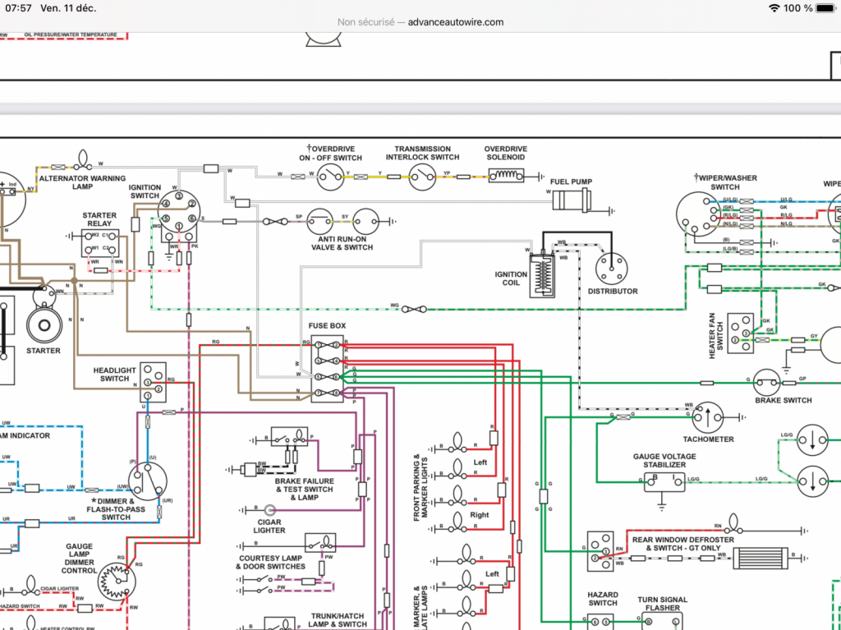Tap the "HEADLIGHT SWITCH" label

click(115, 374)
